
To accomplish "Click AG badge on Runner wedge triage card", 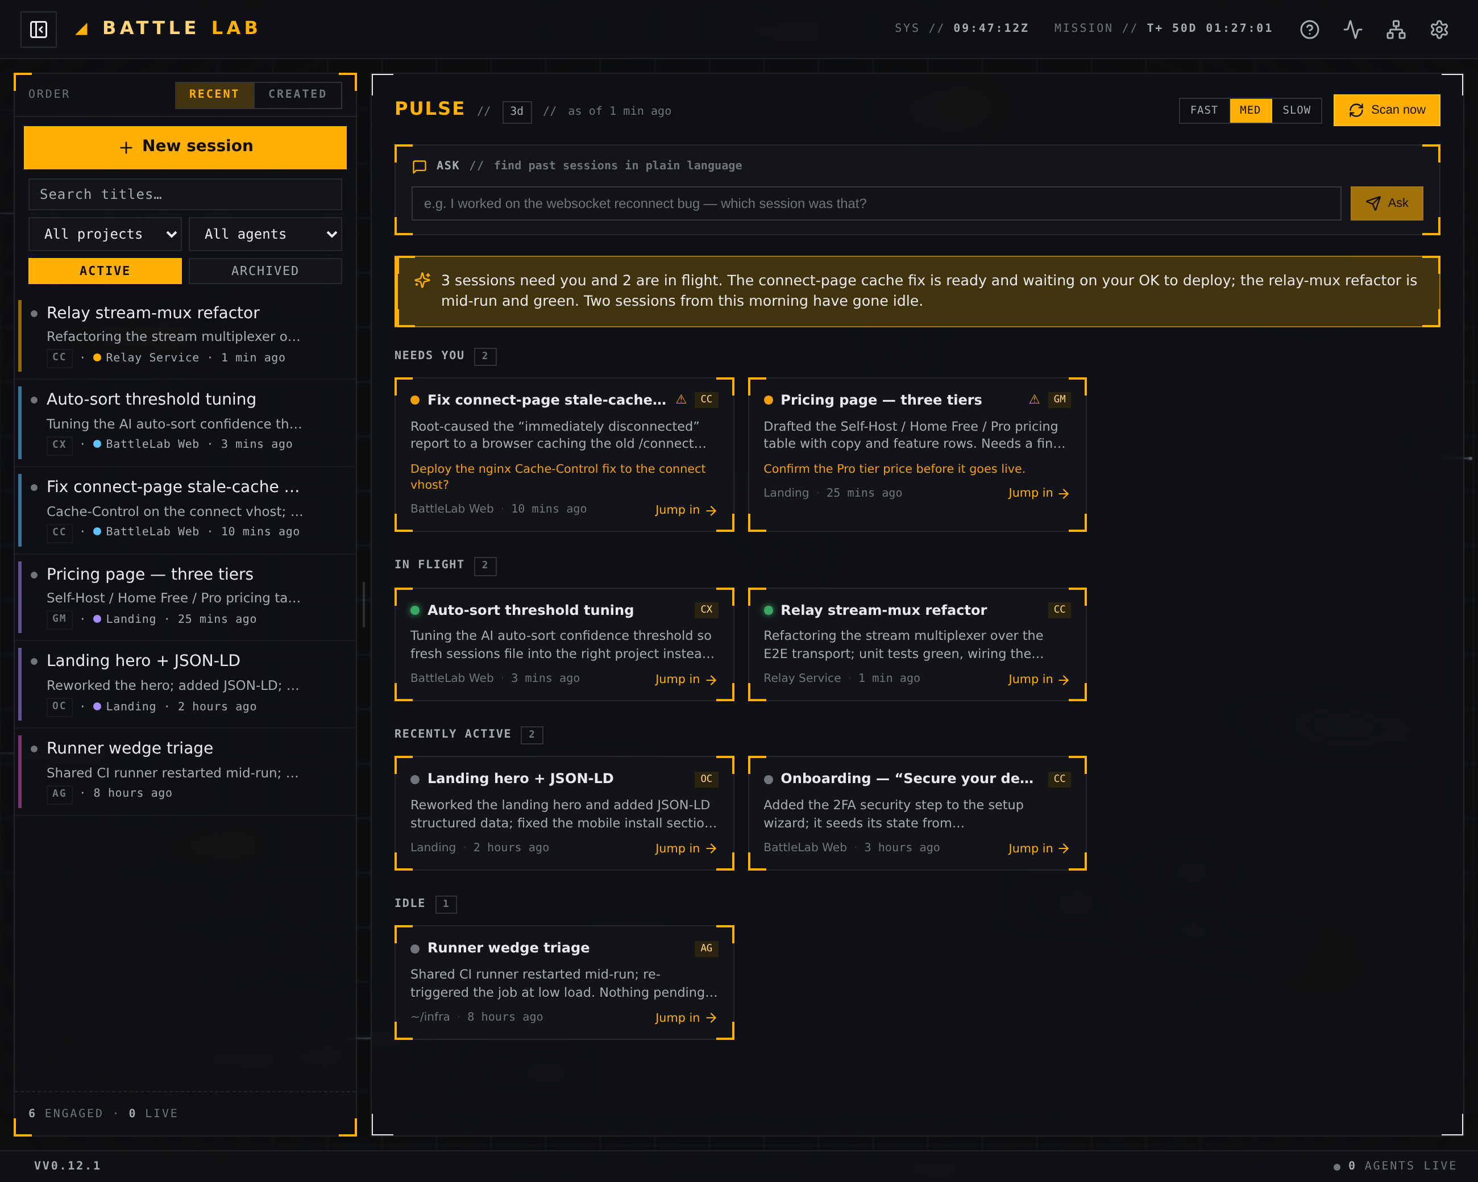I will coord(706,948).
